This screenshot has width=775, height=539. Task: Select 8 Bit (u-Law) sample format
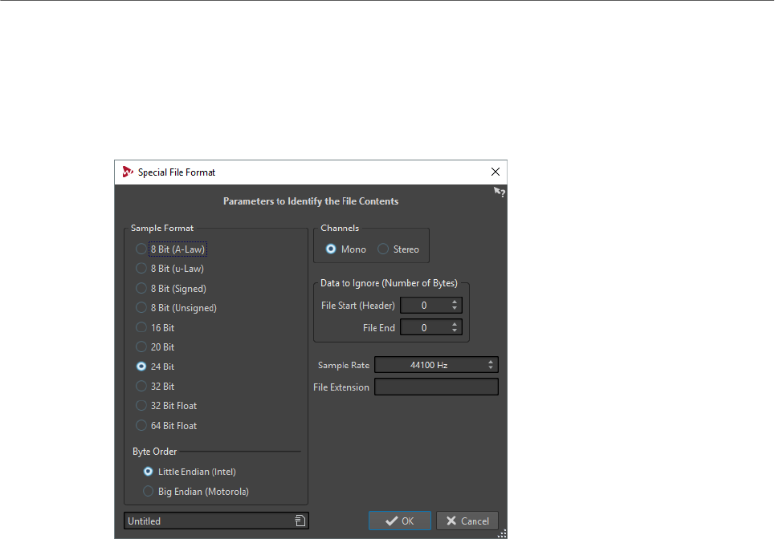point(170,269)
